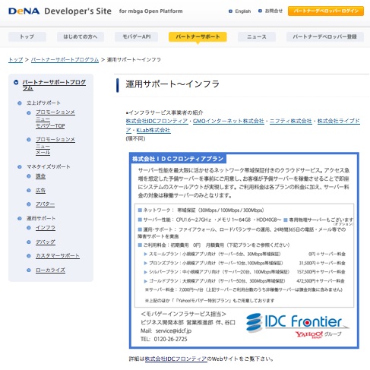370x370 pixels.
Task: Click the bullet icon next to ローカライズ
Action: [29, 270]
